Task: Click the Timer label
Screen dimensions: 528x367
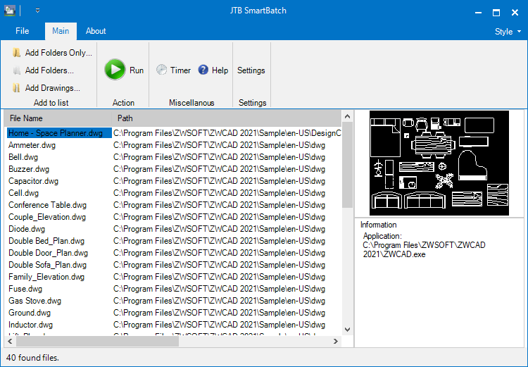Action: click(180, 70)
